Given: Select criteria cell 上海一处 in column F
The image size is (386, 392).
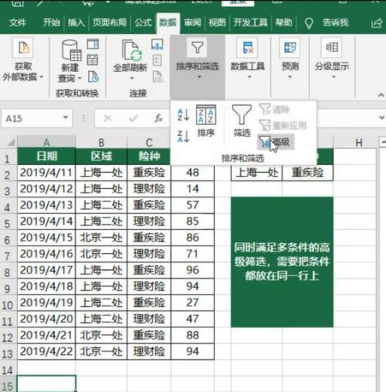Looking at the screenshot, I should pos(256,172).
